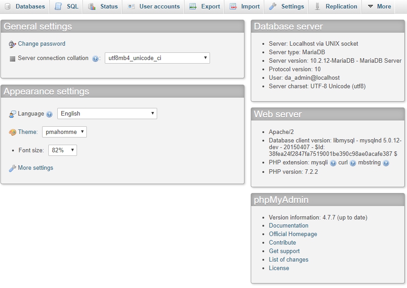Click the help icon after mysqli extension
The width and height of the screenshot is (407, 288).
click(333, 163)
